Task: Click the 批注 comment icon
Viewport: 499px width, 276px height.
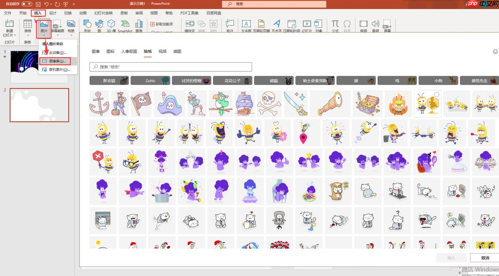Action: [230, 24]
